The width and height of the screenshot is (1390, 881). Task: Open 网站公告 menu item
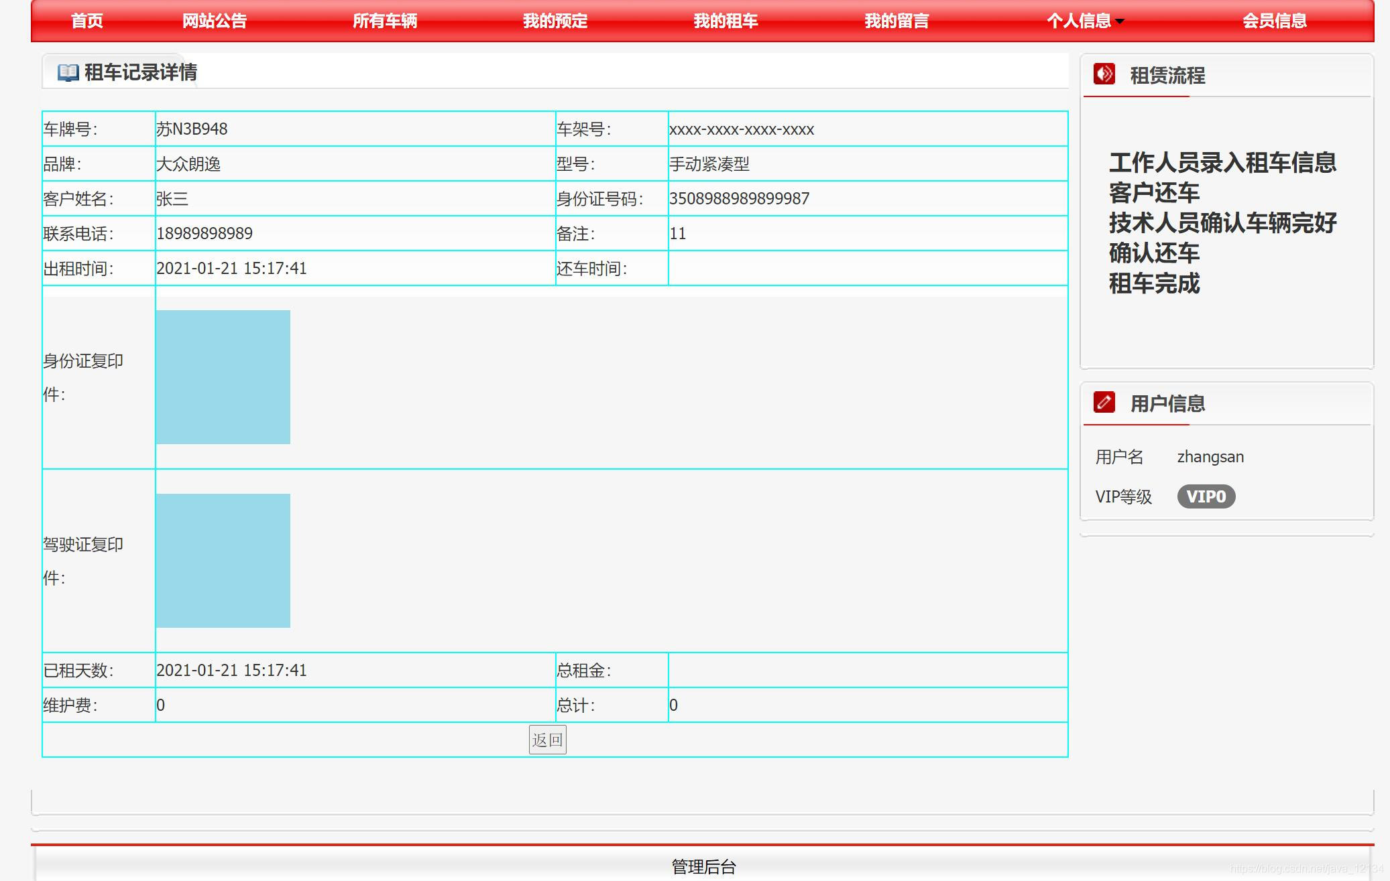215,21
